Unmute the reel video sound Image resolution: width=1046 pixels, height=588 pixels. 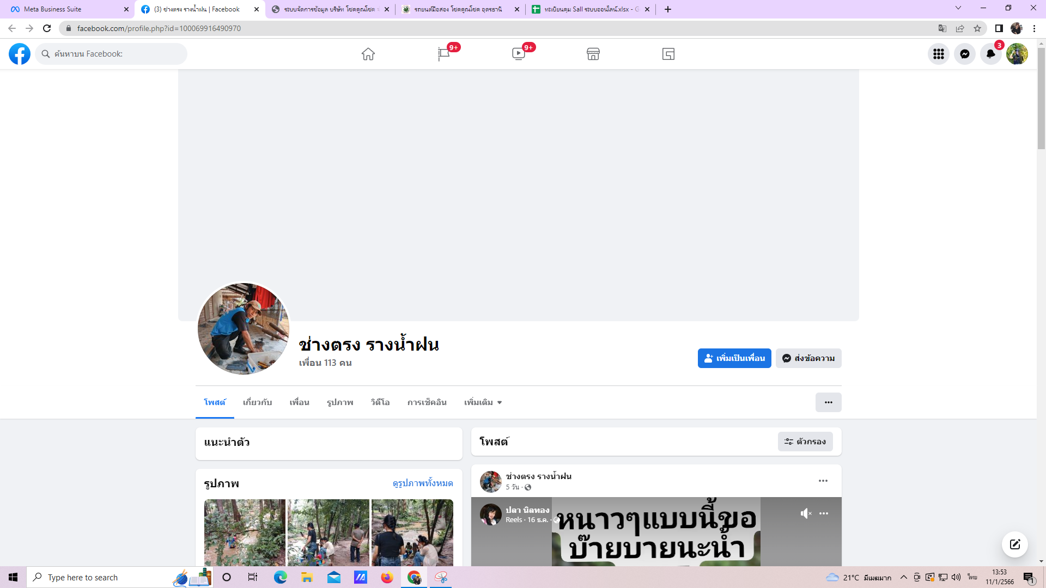click(x=806, y=513)
